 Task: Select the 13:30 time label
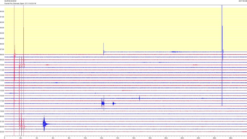[x=2, y=80]
